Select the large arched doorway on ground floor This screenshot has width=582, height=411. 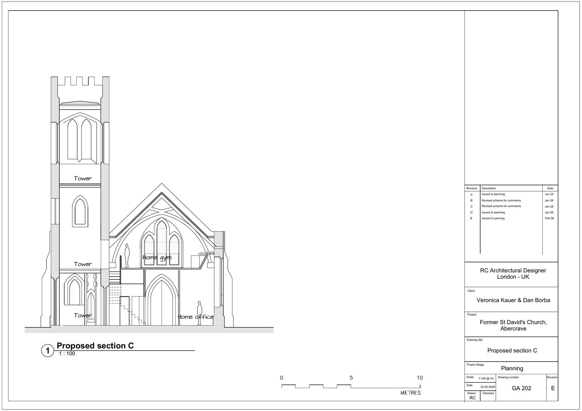162,302
